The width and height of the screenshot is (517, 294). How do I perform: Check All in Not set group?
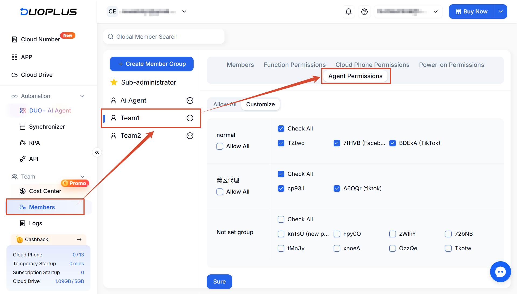281,219
